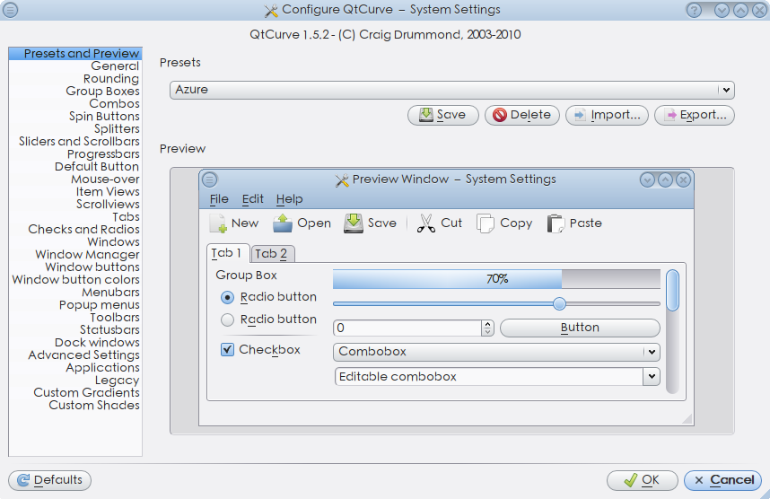Click the Editable combobox text field
The image size is (770, 499).
488,377
